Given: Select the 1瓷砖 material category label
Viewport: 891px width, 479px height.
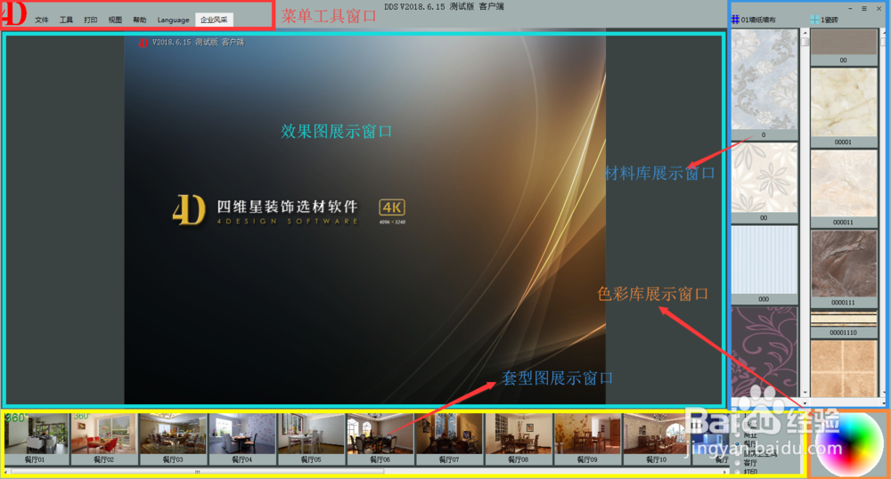Looking at the screenshot, I should [x=829, y=20].
